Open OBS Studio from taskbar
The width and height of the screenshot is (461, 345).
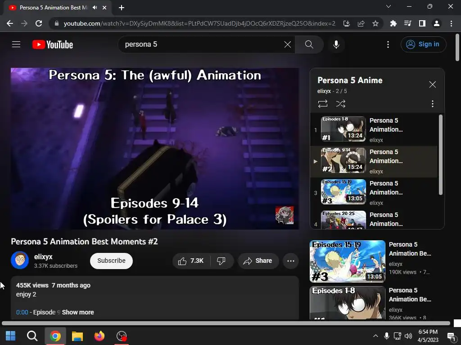(122, 336)
